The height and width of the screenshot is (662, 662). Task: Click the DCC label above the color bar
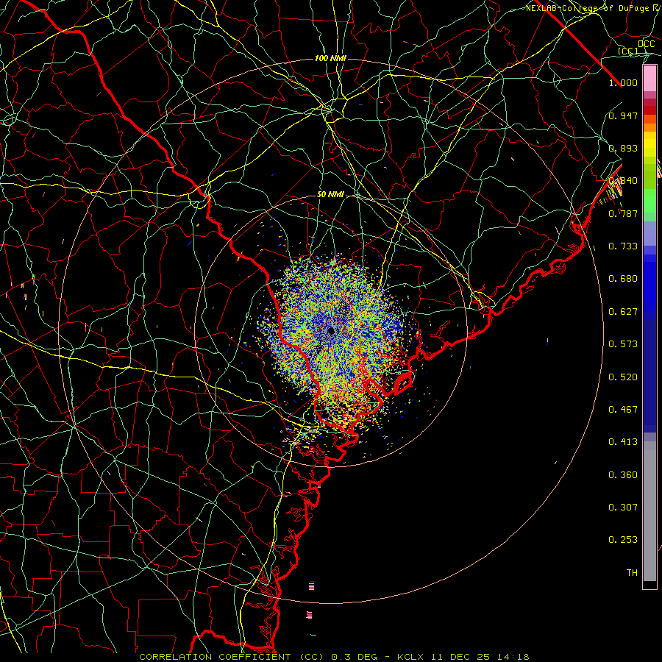647,43
